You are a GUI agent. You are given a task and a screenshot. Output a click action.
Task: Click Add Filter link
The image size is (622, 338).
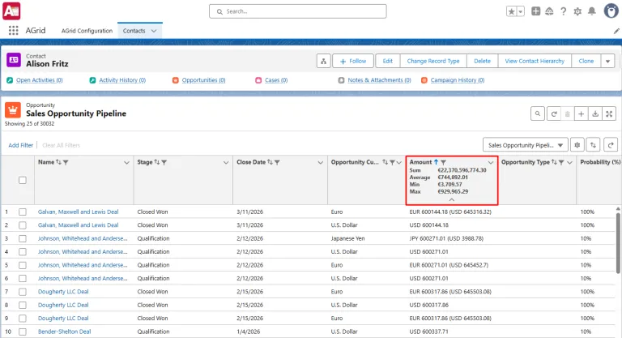pyautogui.click(x=20, y=145)
